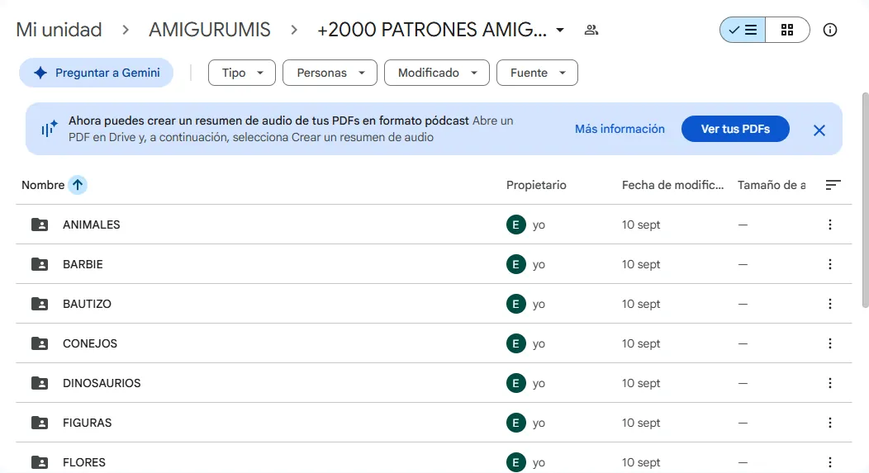Select the FIGURAS folder name

point(87,423)
